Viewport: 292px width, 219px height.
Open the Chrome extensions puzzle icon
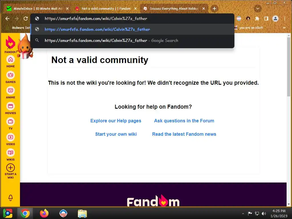click(257, 19)
